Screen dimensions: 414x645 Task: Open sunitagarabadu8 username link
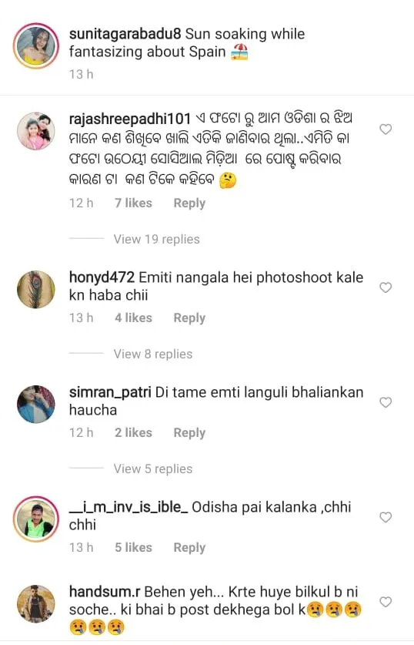click(125, 34)
